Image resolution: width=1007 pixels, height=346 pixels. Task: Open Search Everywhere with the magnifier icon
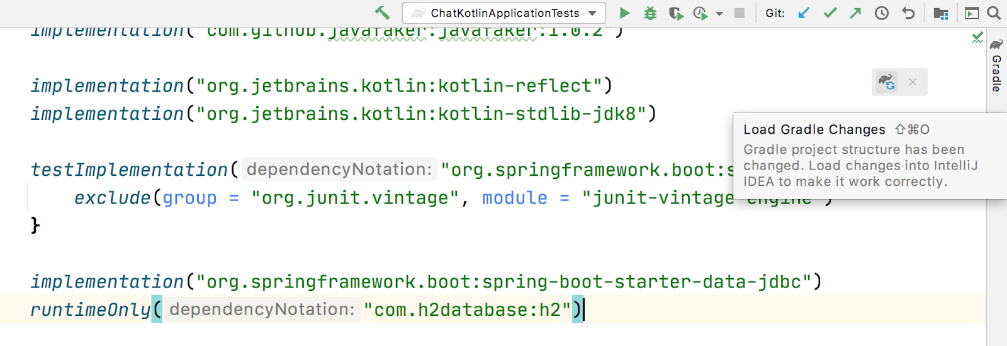click(x=994, y=13)
